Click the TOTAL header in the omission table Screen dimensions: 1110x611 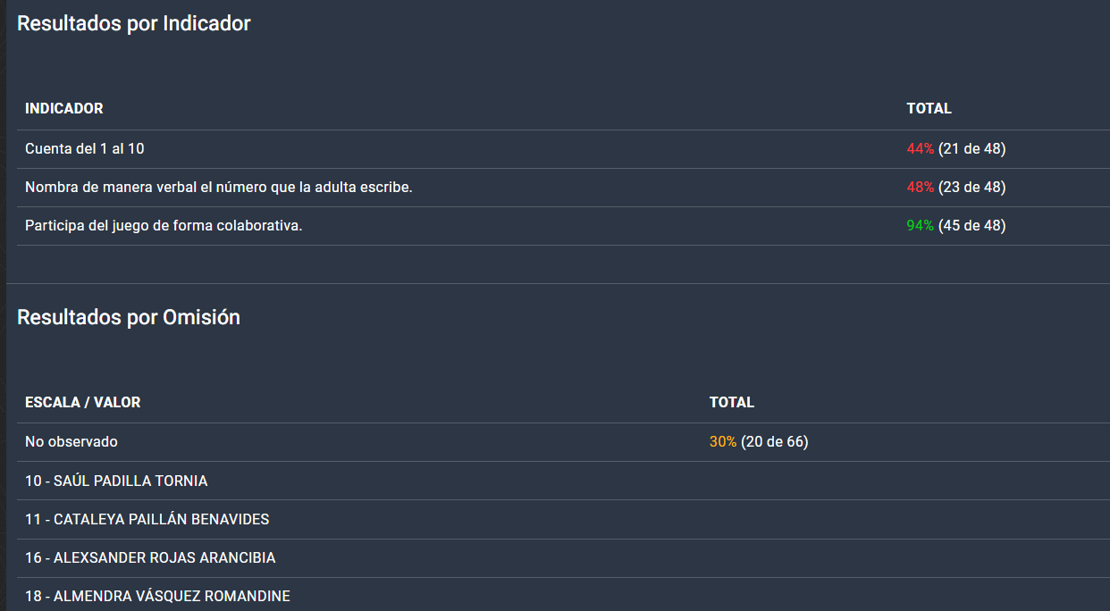pos(732,402)
